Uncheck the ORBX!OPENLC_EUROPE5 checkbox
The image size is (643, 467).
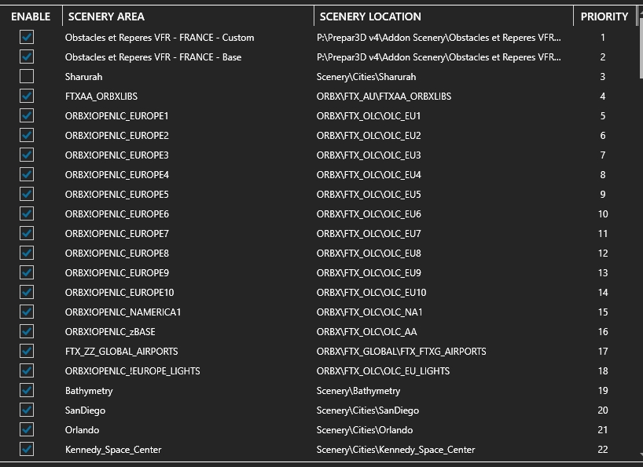(x=27, y=195)
